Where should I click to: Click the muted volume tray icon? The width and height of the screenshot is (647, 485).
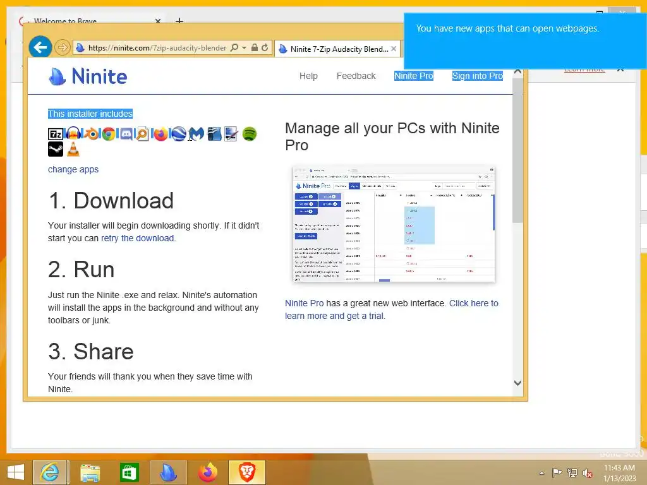[587, 472]
